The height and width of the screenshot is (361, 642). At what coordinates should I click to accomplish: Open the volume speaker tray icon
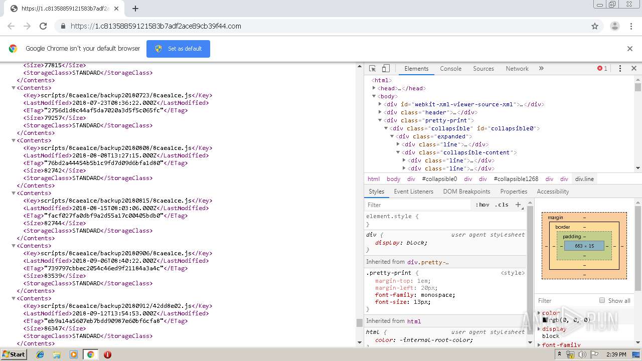pyautogui.click(x=582, y=354)
